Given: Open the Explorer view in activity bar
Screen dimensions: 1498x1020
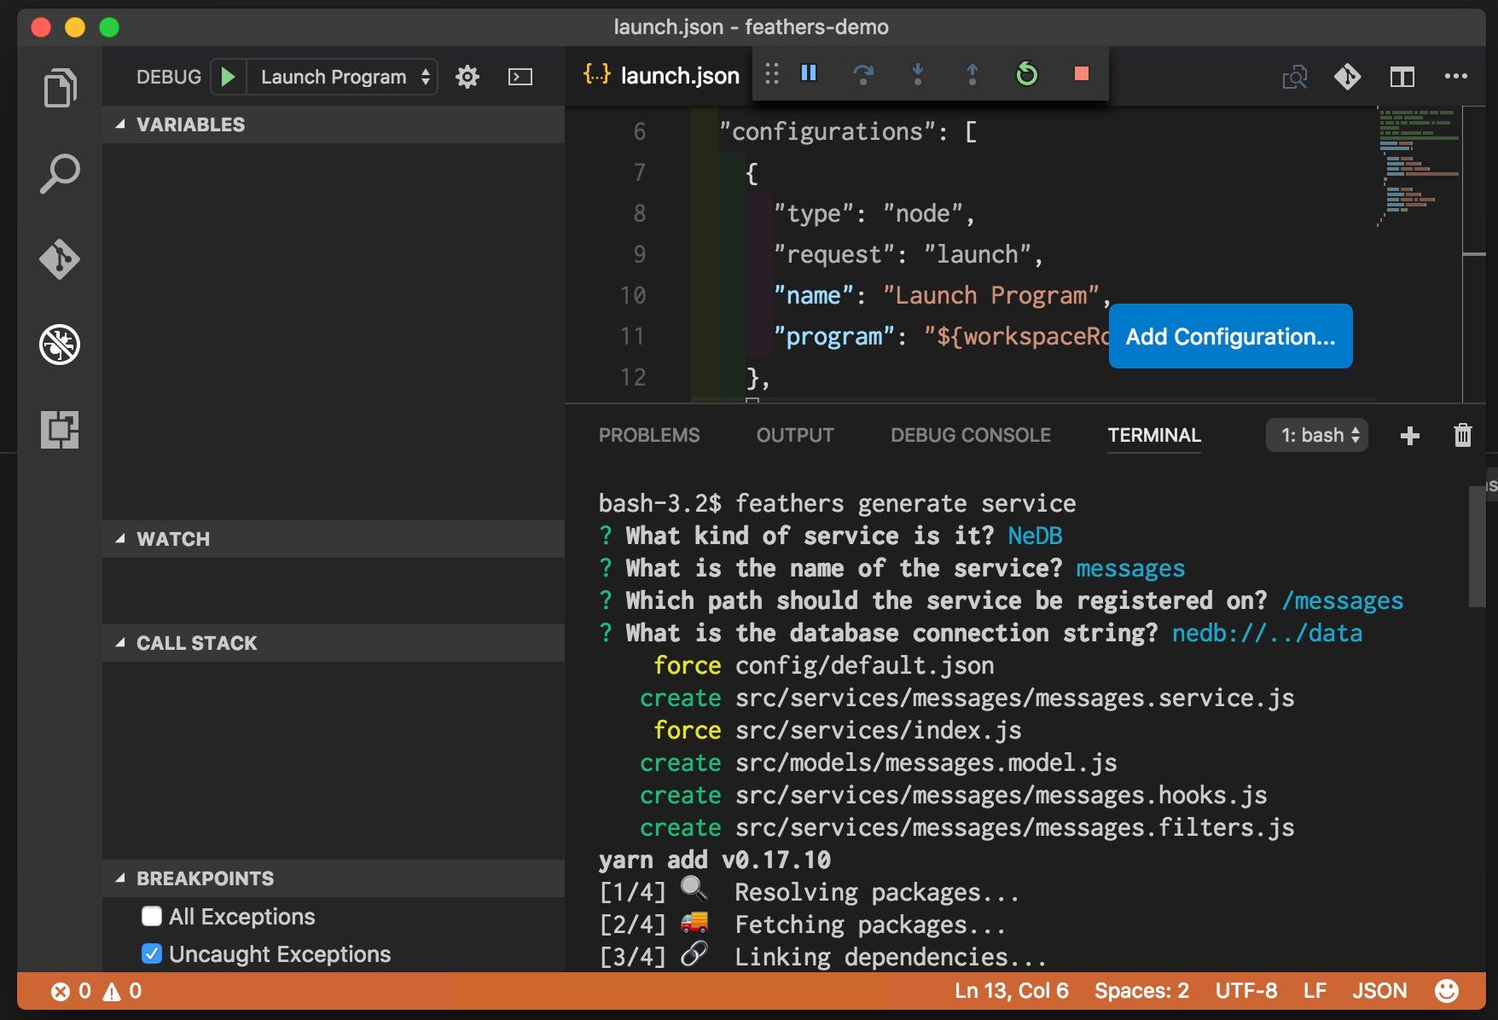Looking at the screenshot, I should [x=60, y=88].
